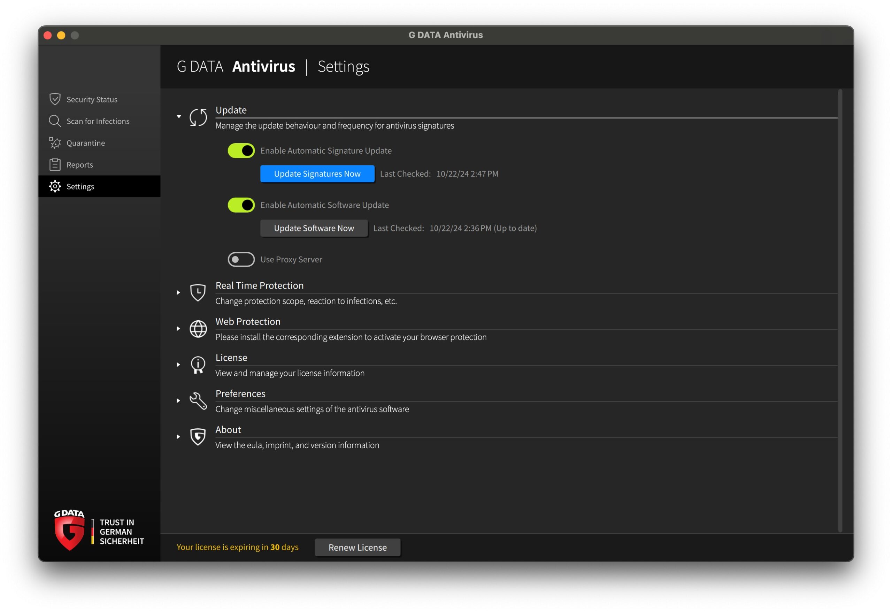Click the Real Time Protection heading
This screenshot has width=892, height=612.
(x=260, y=286)
